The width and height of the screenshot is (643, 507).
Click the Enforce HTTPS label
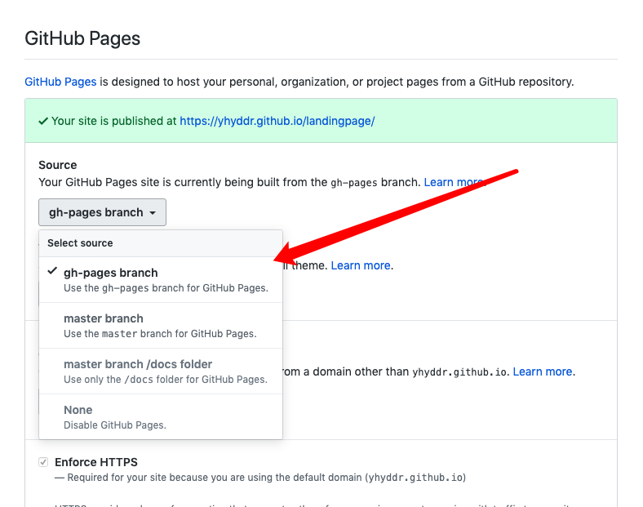[x=96, y=462]
